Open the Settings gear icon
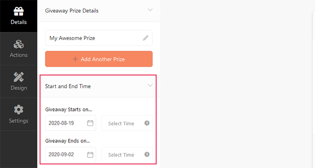Viewport: 315px width, 168px height. pos(18,110)
